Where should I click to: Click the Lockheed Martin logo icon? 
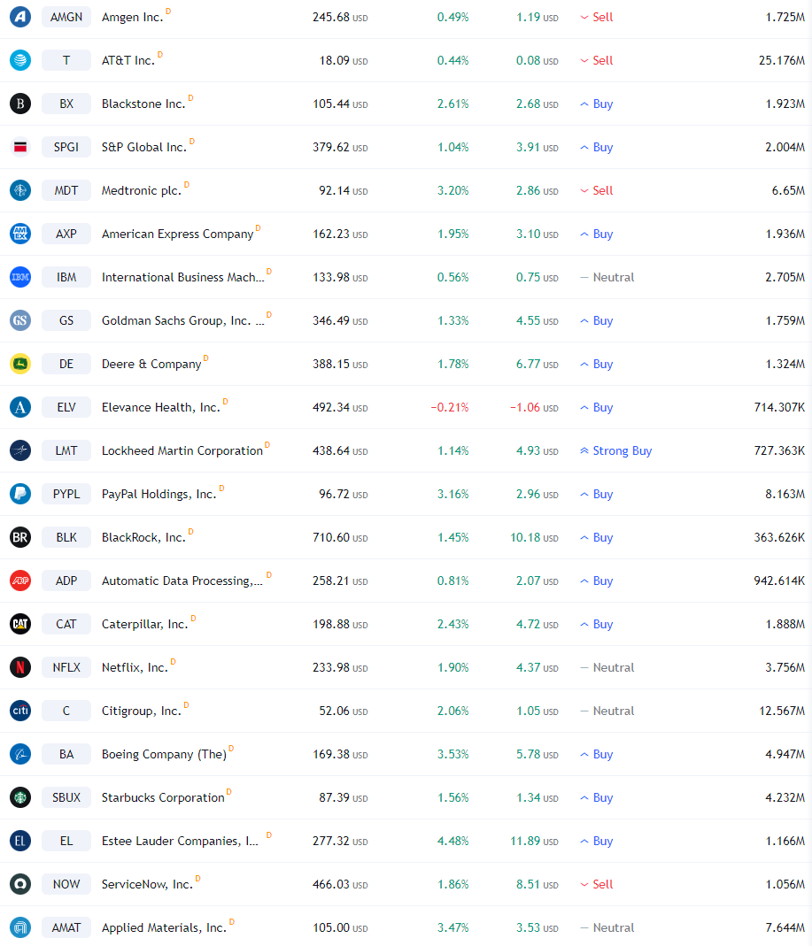[19, 450]
